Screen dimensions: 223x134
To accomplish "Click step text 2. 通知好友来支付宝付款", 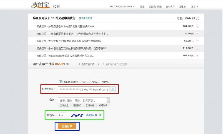I will (x=115, y=64).
